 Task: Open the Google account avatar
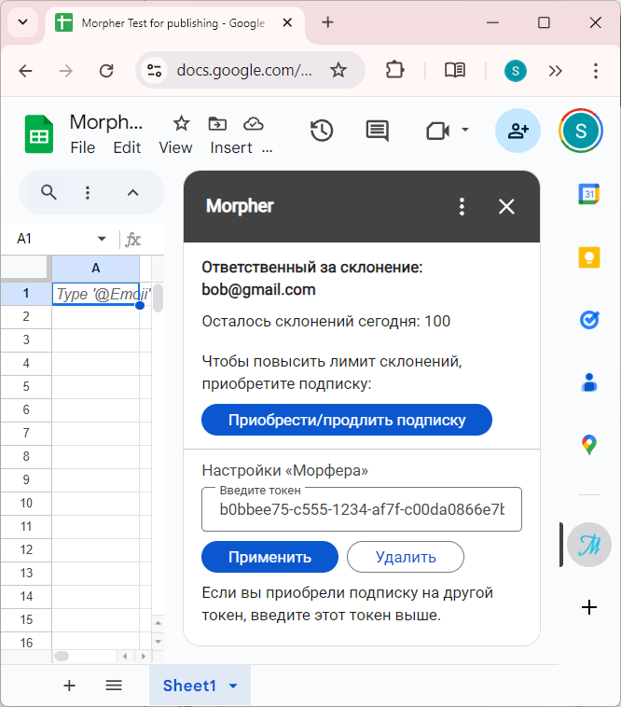click(581, 131)
